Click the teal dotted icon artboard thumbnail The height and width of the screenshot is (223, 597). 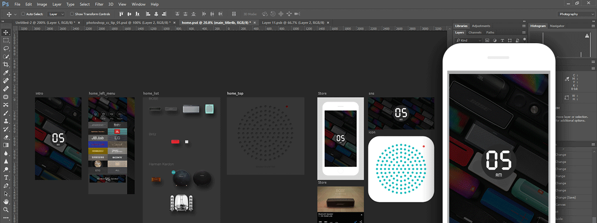point(401,169)
